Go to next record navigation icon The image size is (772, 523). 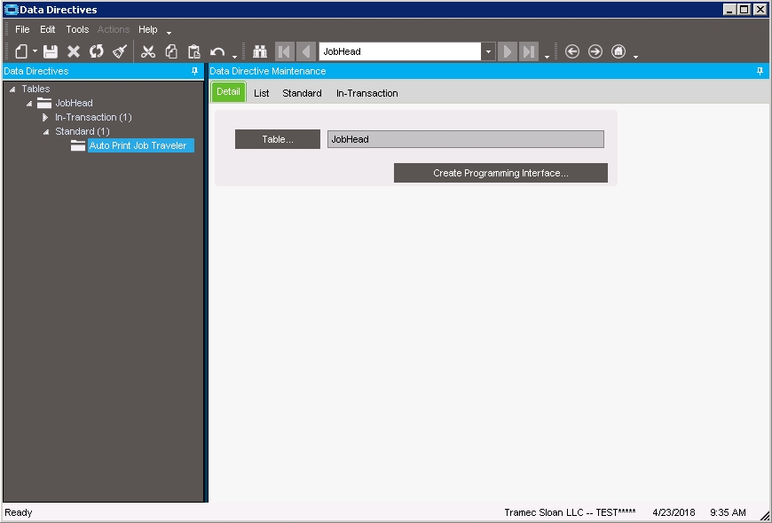(507, 51)
